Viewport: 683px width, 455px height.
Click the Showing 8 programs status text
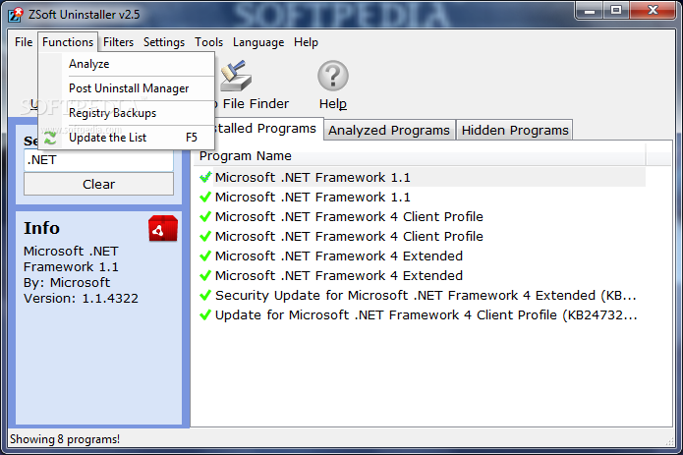(65, 439)
